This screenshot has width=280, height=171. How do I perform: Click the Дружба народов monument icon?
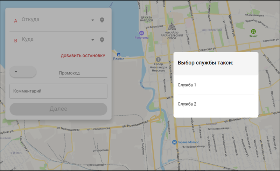pyautogui.click(x=147, y=11)
